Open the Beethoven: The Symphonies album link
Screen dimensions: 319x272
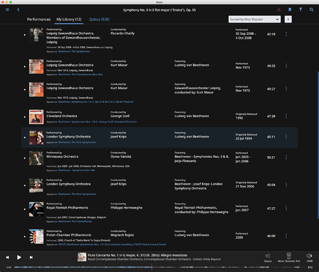[74, 52]
